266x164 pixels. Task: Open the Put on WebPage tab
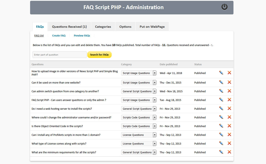pos(152,26)
